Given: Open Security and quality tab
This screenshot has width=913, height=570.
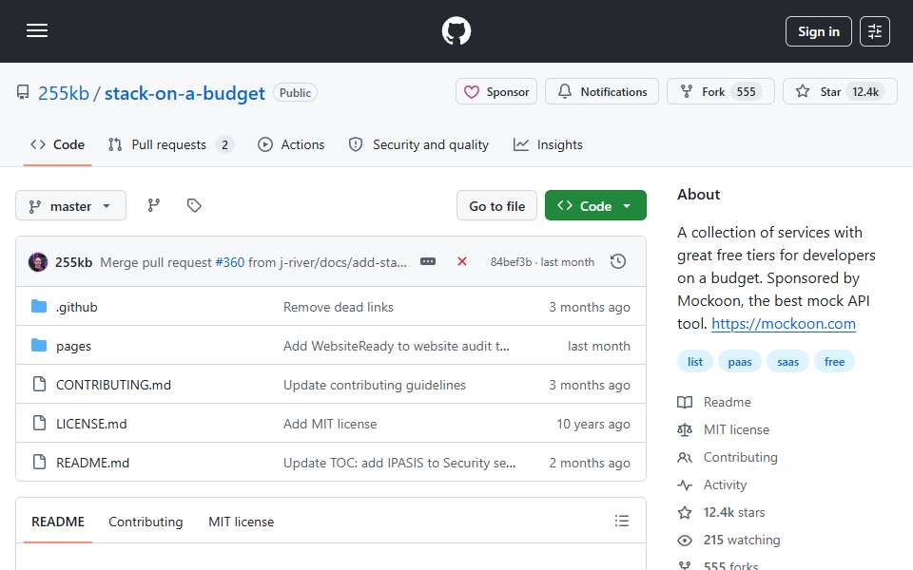Looking at the screenshot, I should tap(418, 144).
